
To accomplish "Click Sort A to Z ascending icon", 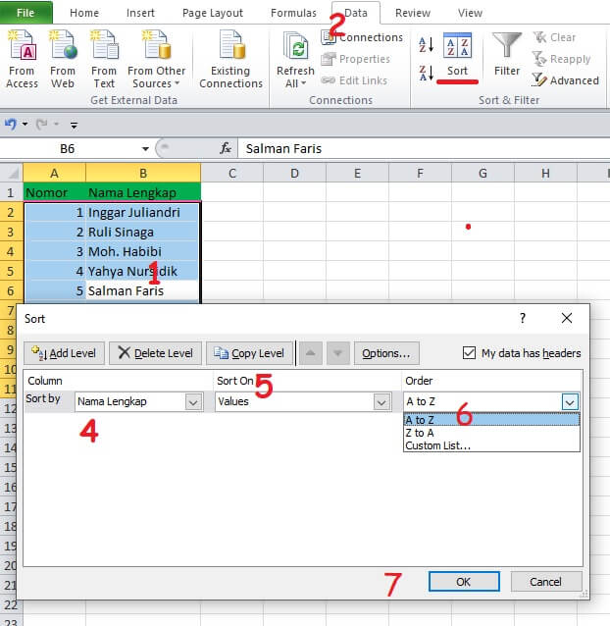I will coord(426,45).
